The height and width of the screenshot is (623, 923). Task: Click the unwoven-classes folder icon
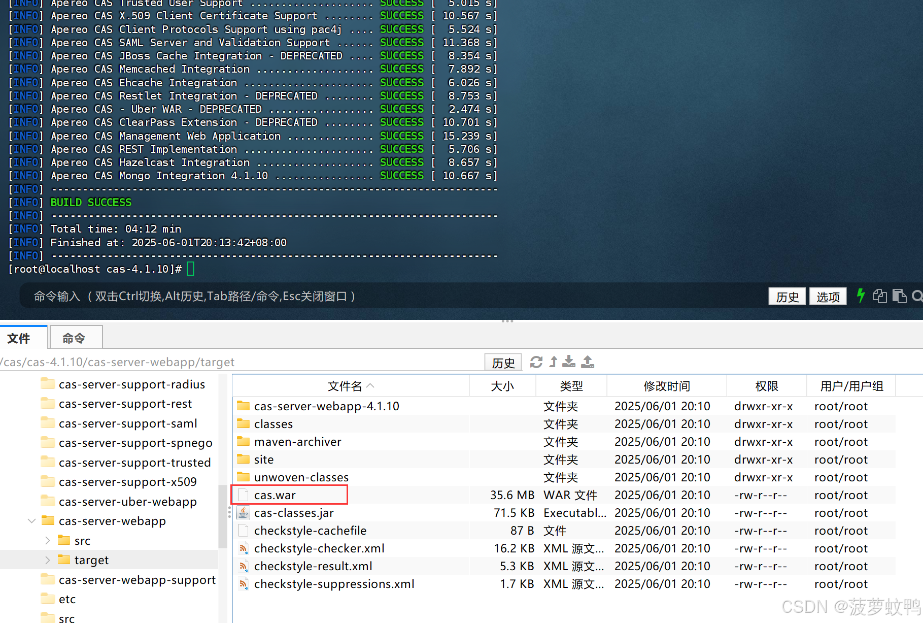[x=244, y=477]
